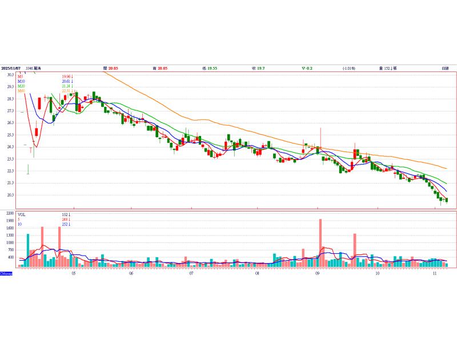This screenshot has width=457, height=343.
Task: Click the 11 month marker on time axis
Action: coord(435,273)
